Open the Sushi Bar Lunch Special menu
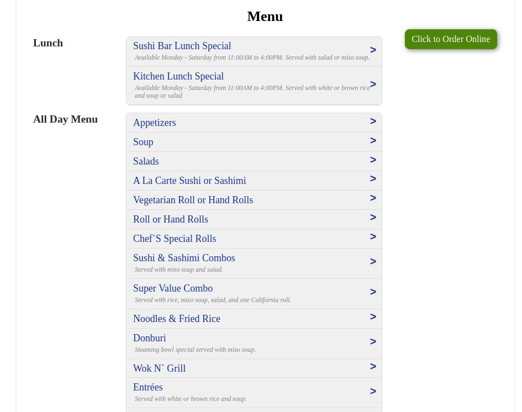 click(x=182, y=46)
